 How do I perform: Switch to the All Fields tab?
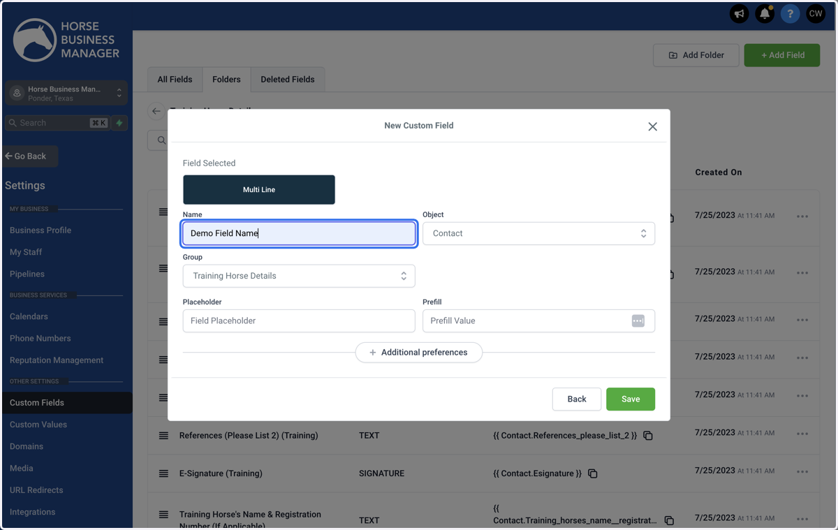click(175, 80)
